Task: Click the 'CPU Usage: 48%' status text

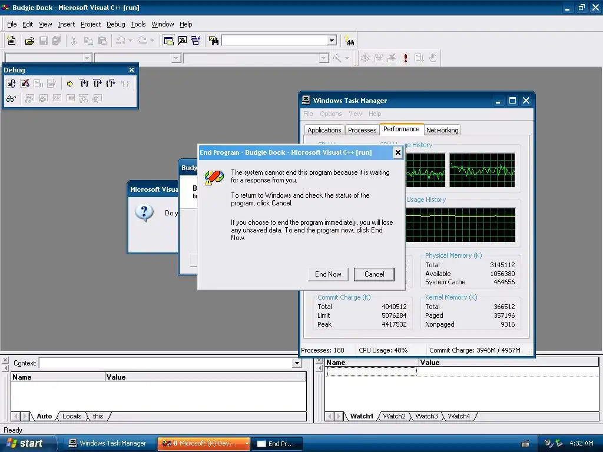Action: click(x=383, y=350)
